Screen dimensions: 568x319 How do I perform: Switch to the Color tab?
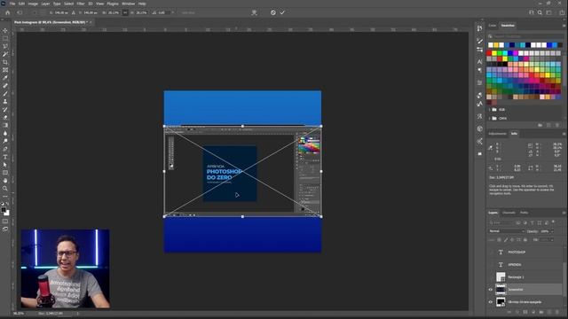493,26
